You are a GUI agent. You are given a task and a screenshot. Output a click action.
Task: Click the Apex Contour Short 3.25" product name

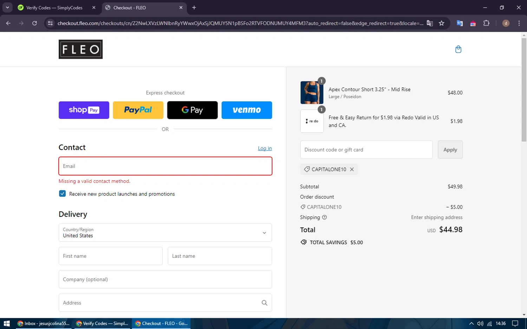click(370, 89)
